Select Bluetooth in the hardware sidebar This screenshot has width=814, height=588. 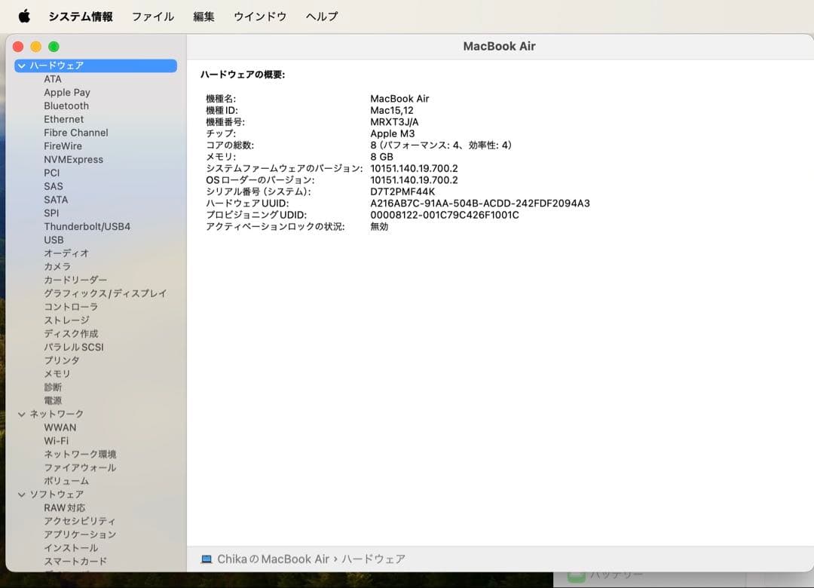(x=66, y=106)
